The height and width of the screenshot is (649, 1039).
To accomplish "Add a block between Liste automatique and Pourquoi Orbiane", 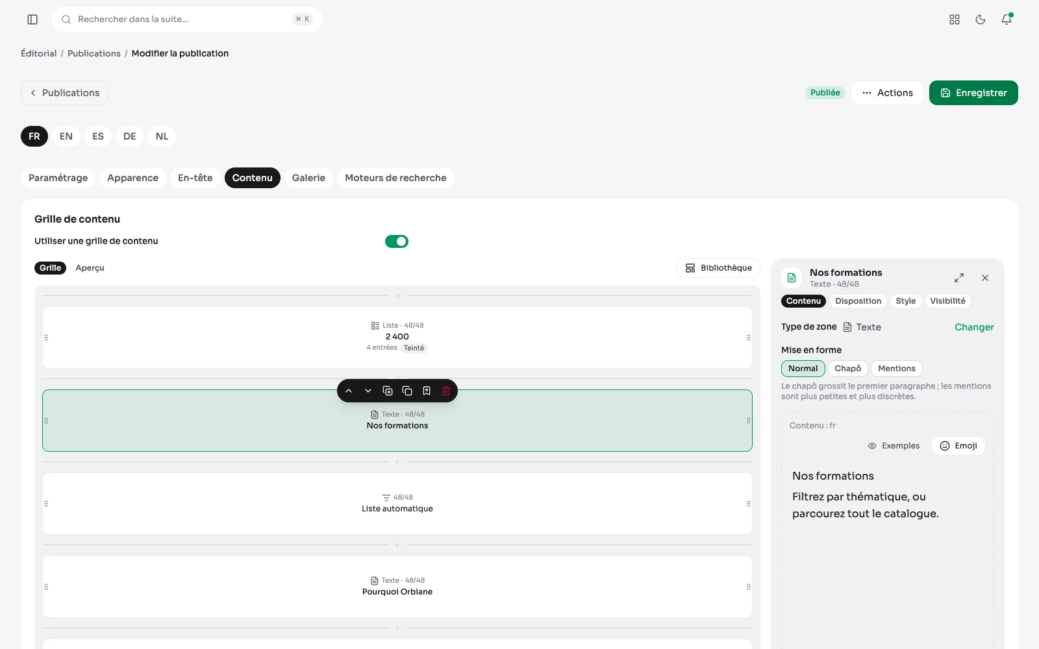I will pos(397,545).
